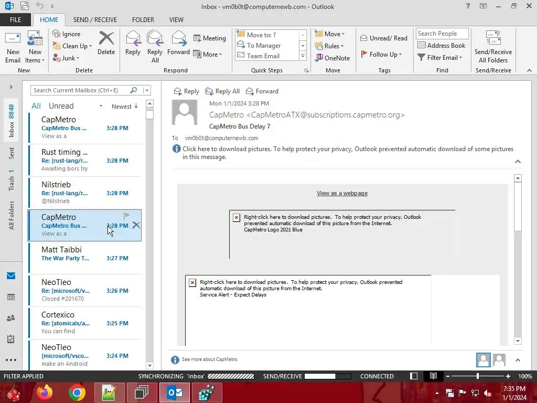
Task: Switch to People view
Action: [11, 318]
